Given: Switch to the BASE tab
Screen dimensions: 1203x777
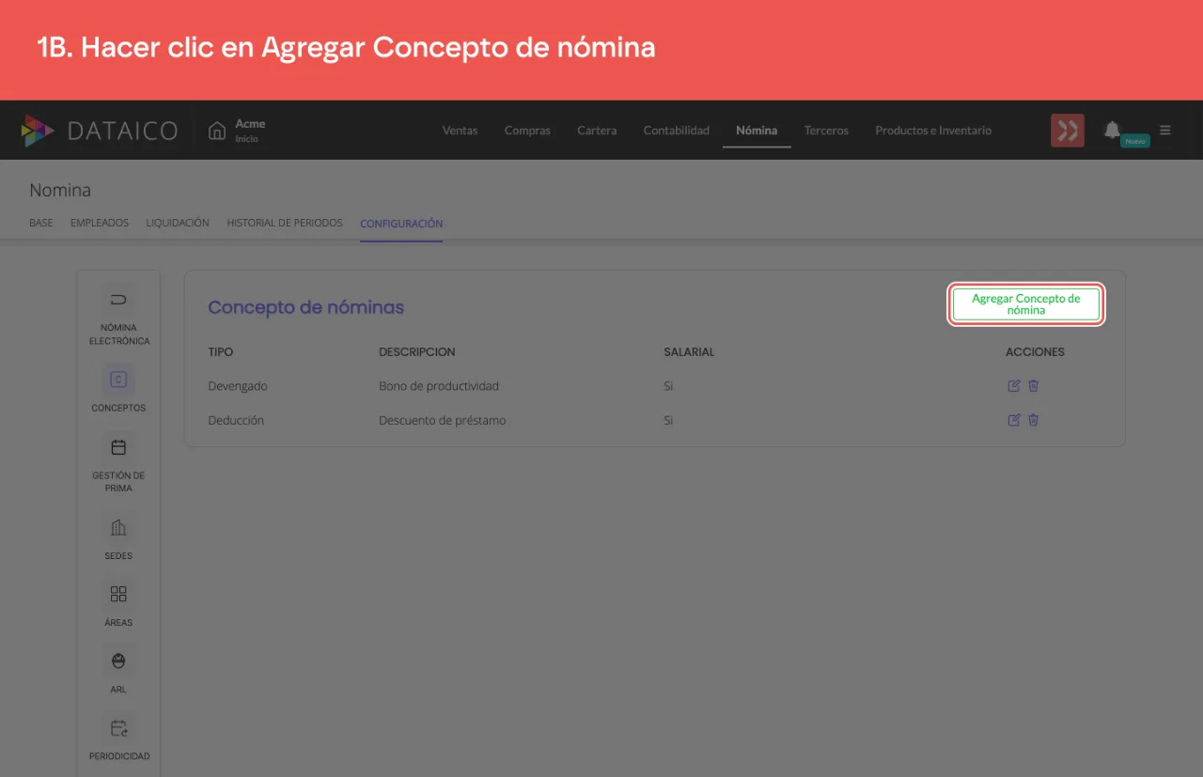Looking at the screenshot, I should [41, 224].
